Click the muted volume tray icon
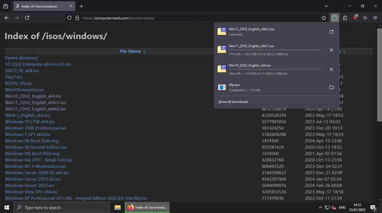 point(334,208)
